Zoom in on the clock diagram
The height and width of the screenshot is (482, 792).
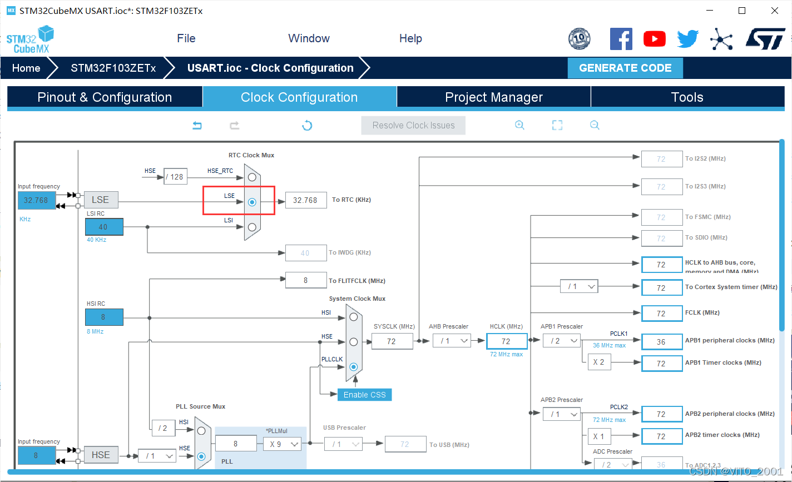tap(519, 126)
